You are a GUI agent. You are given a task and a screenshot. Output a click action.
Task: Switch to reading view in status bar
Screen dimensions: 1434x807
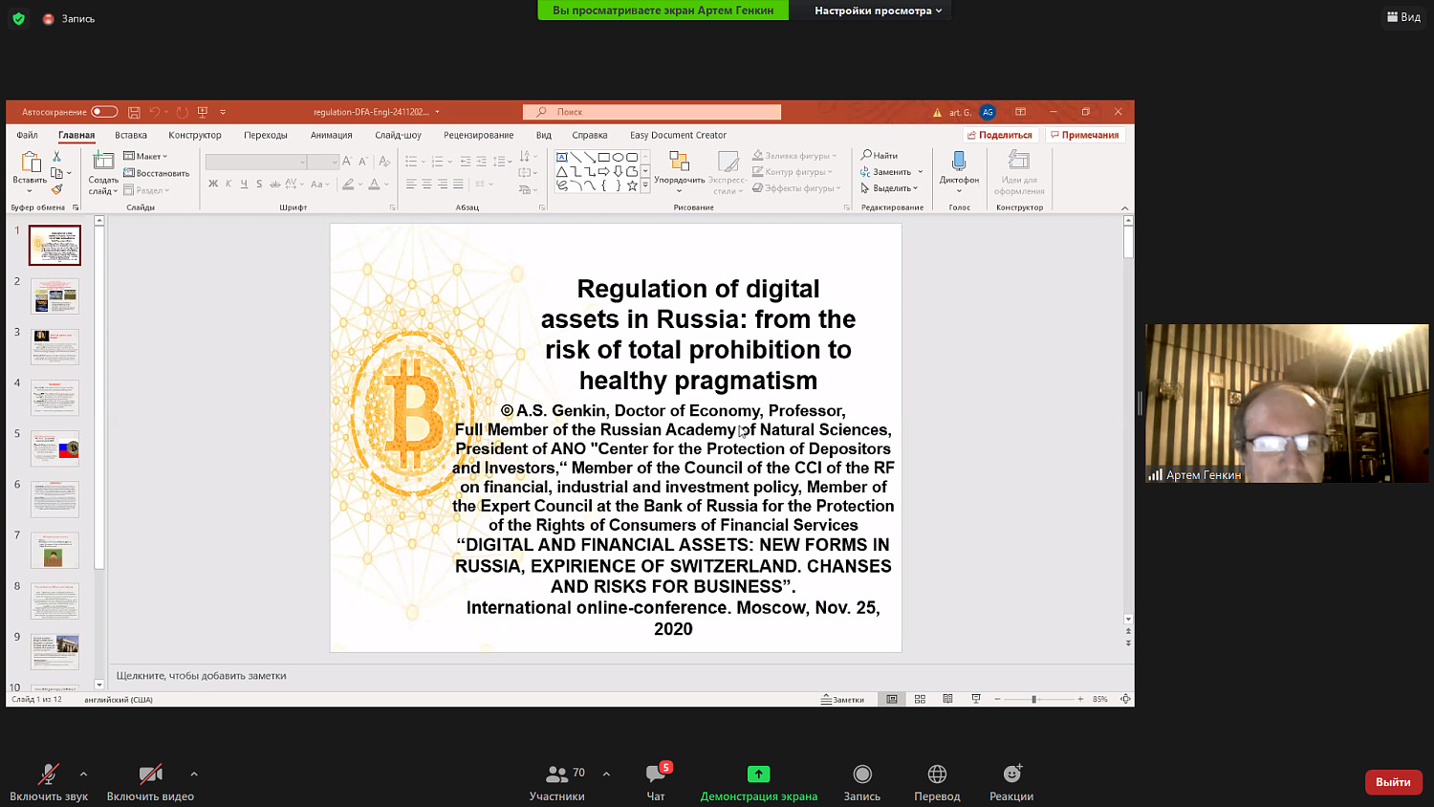[x=947, y=699]
